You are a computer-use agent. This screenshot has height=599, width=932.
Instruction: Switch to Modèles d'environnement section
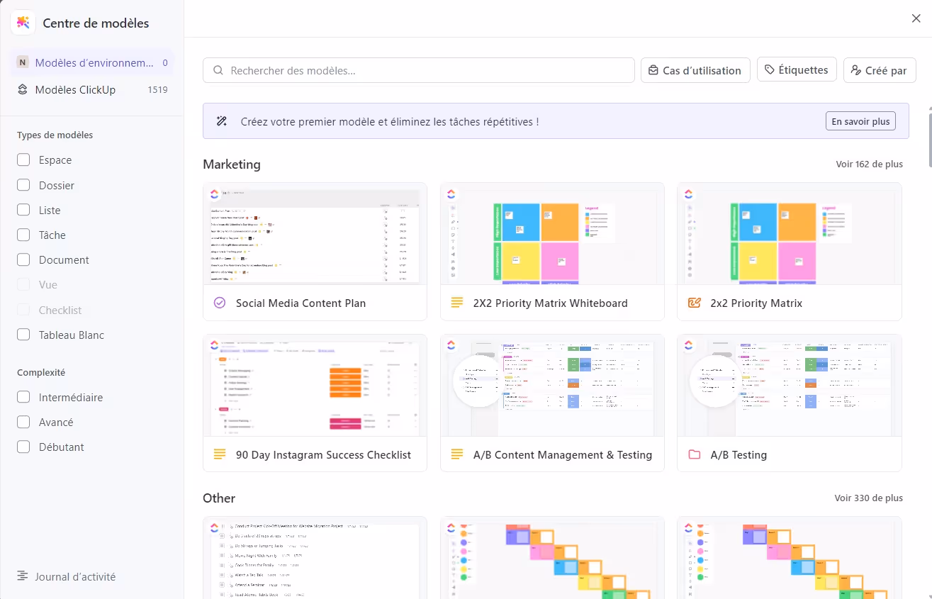coord(92,62)
